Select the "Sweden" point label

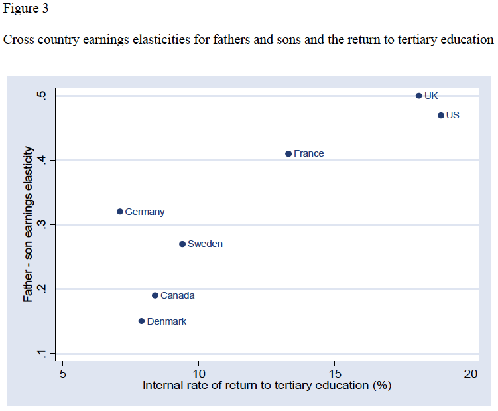[x=206, y=244]
